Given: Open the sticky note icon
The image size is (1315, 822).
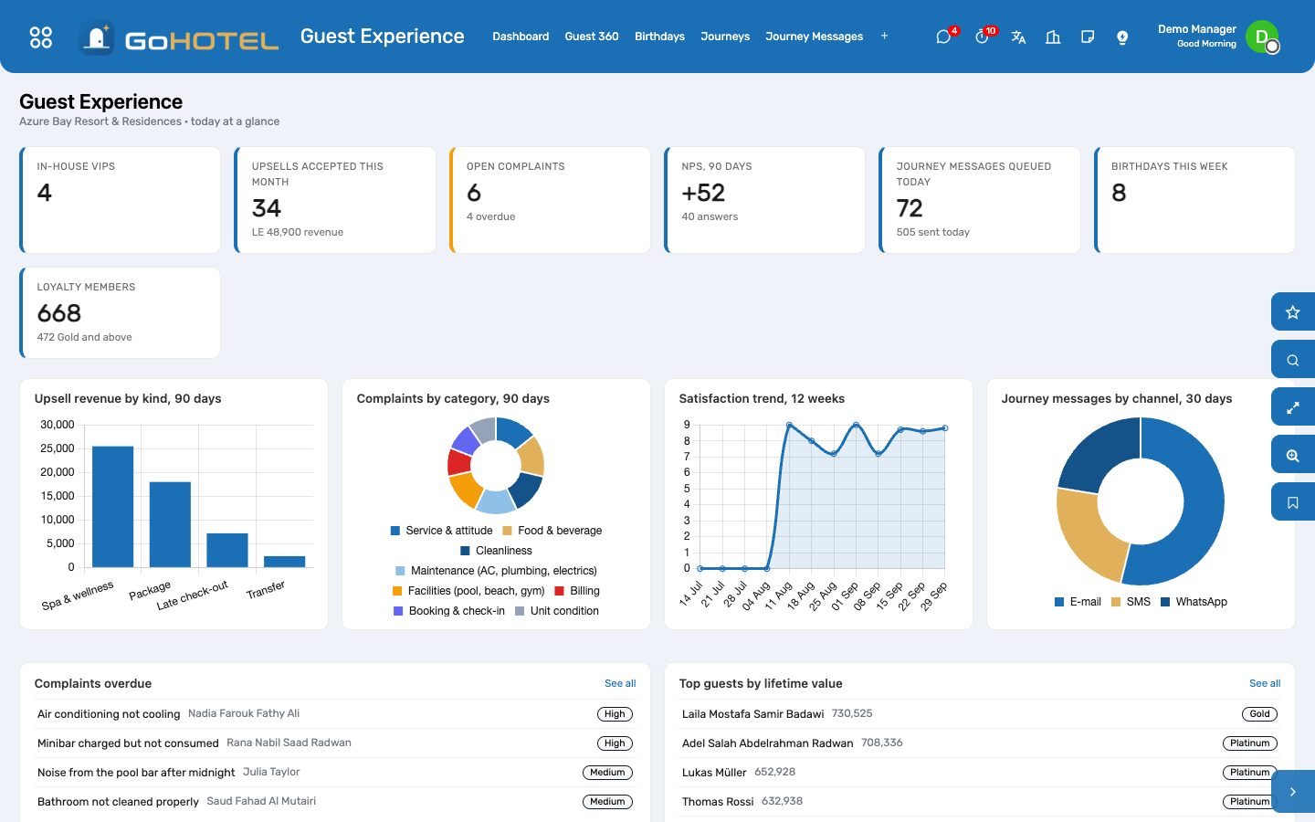Looking at the screenshot, I should [1088, 37].
